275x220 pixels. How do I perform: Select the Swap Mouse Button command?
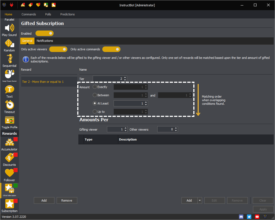click(x=9, y=76)
